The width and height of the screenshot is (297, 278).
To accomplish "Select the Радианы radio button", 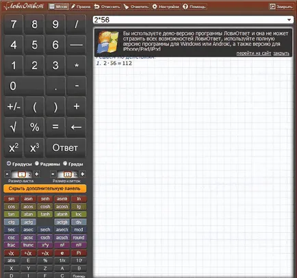I will tap(37, 164).
